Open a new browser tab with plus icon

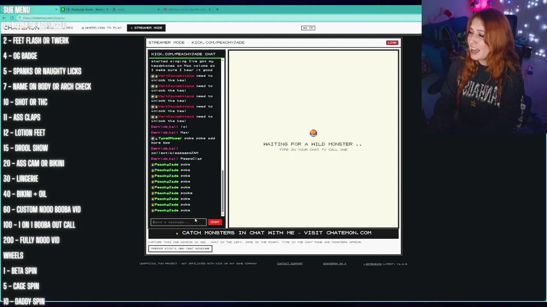point(217,9)
